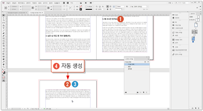
Task: Open the zoom level 75% dropdown
Action: click(x=77, y=3)
